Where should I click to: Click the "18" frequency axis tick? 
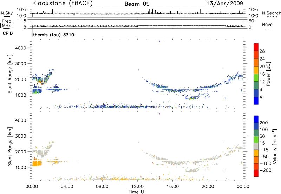[24, 21]
